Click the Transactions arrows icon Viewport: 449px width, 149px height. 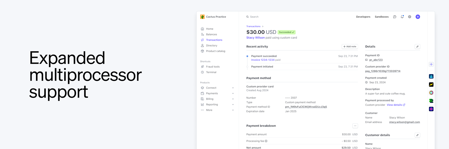[x=202, y=40]
